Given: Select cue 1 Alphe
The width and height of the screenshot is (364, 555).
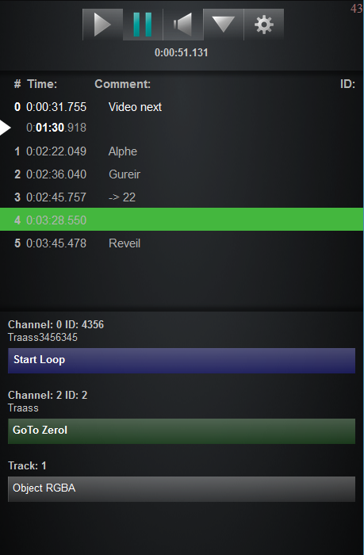Looking at the screenshot, I should tap(182, 151).
